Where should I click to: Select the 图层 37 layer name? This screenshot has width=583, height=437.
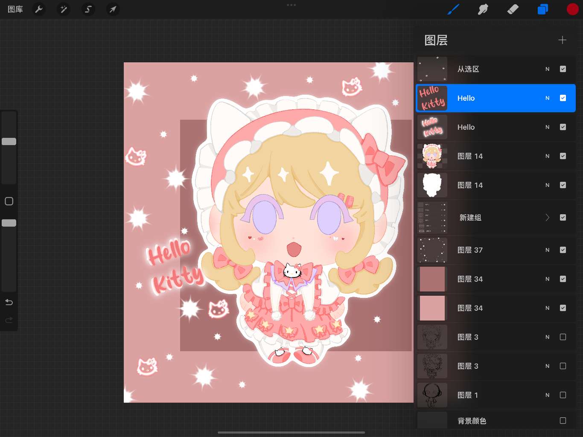coord(470,250)
